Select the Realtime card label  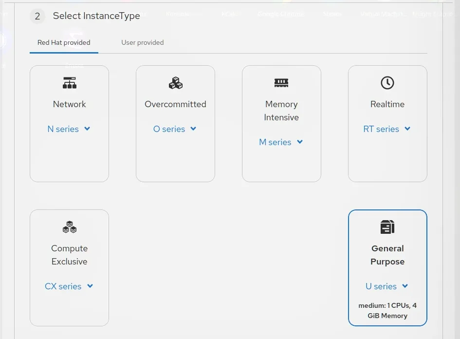(x=387, y=104)
